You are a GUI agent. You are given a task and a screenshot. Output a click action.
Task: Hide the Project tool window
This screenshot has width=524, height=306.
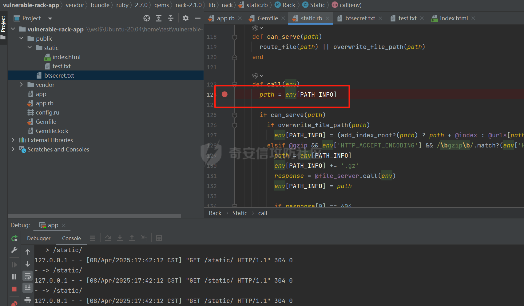coord(198,18)
